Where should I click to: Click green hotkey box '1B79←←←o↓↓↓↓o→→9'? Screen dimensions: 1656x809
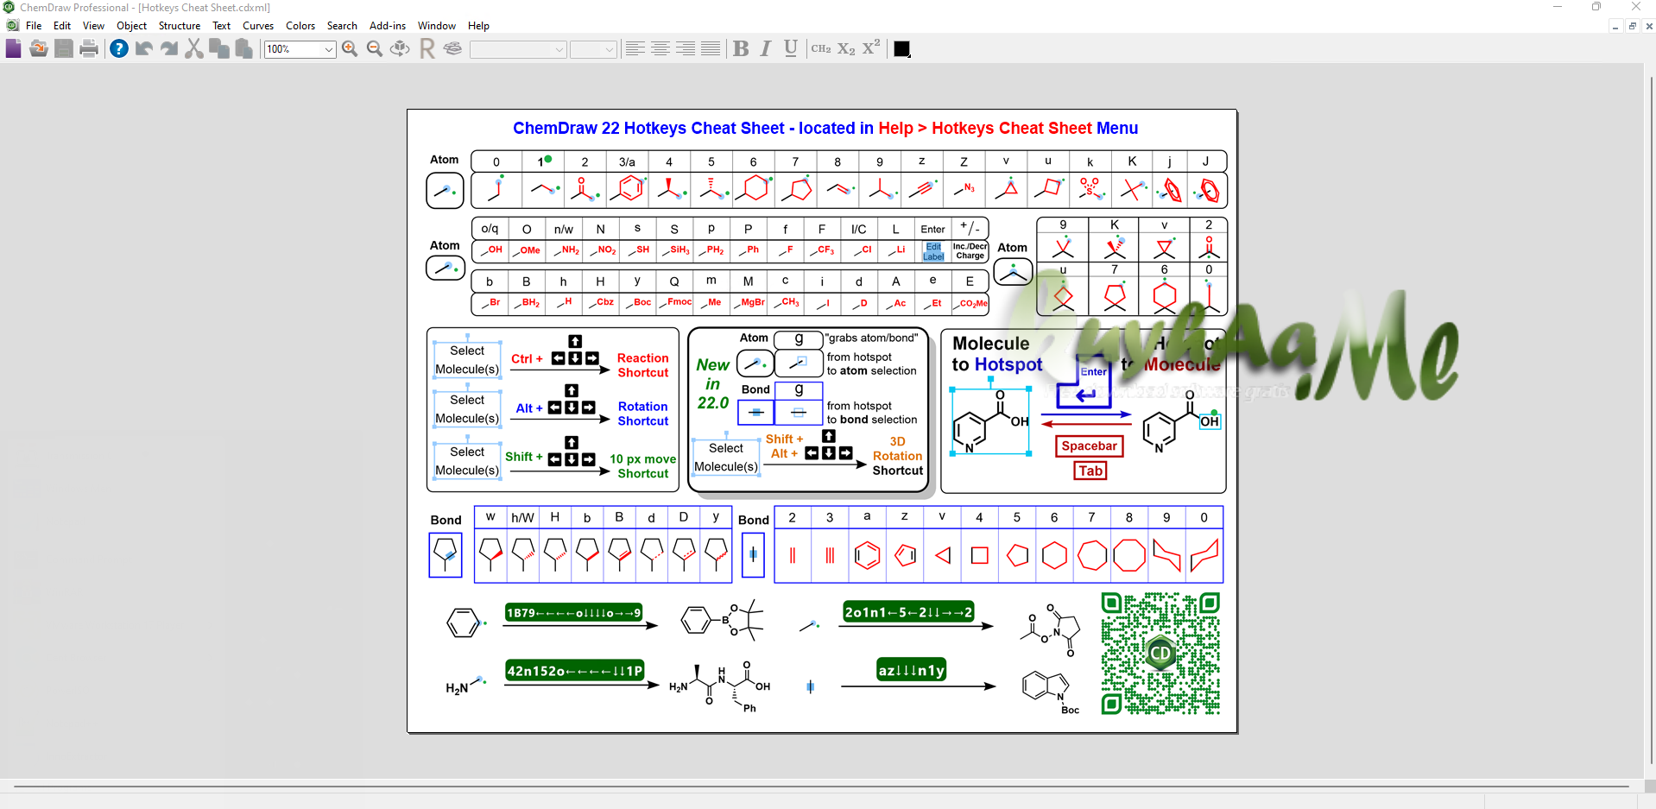[573, 613]
